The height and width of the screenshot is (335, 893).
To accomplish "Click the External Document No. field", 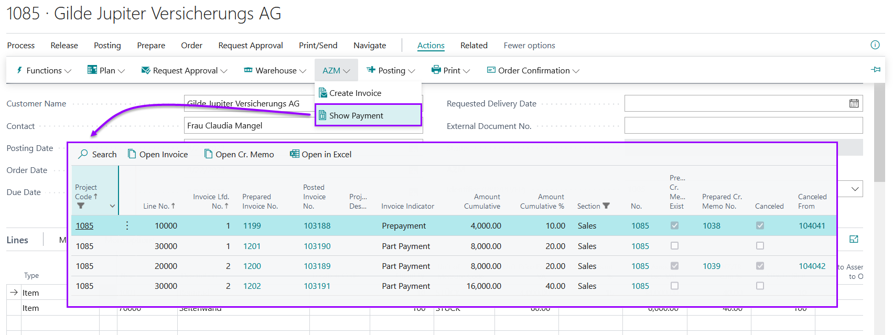I will [x=744, y=125].
